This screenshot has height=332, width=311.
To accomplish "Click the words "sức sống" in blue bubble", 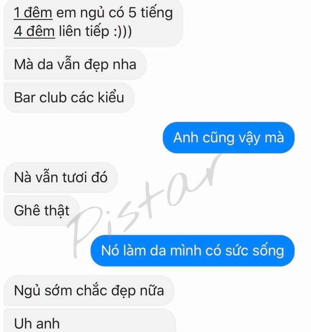I will 255,251.
